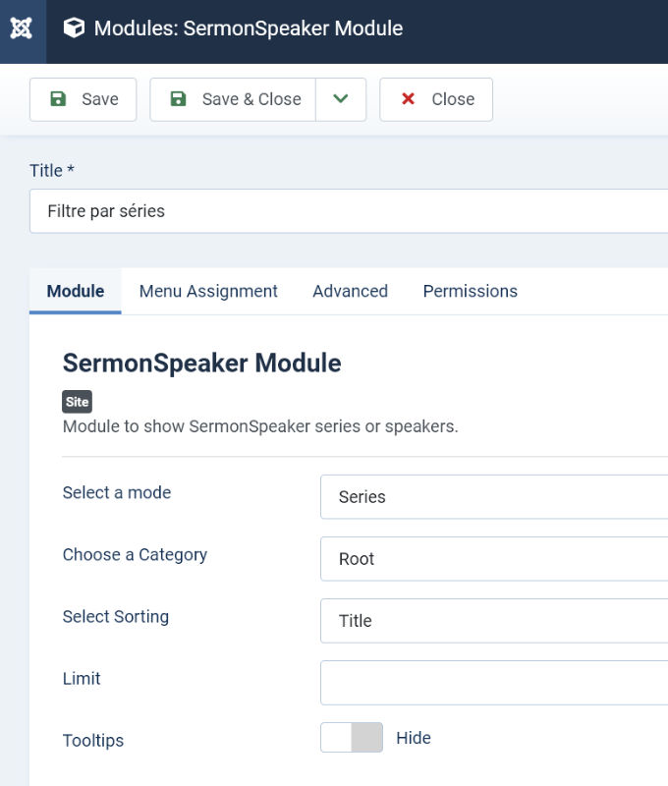Open the Select a mode dropdown
The height and width of the screenshot is (786, 668).
click(x=494, y=497)
